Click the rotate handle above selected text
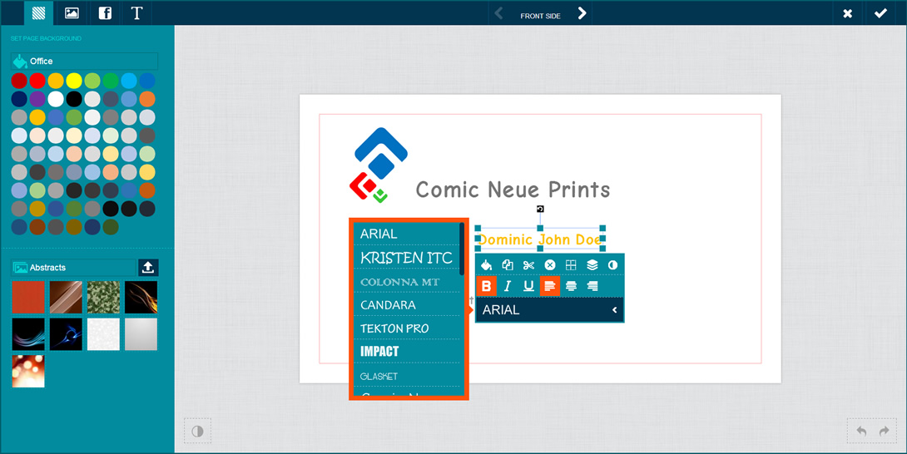 540,209
